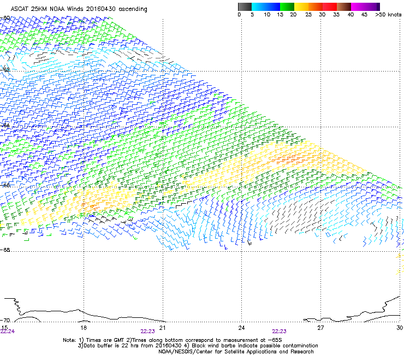
Task: Click the '5' label under the color scale
Action: click(252, 15)
